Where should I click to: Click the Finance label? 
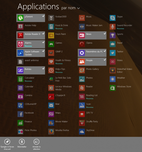28,121
